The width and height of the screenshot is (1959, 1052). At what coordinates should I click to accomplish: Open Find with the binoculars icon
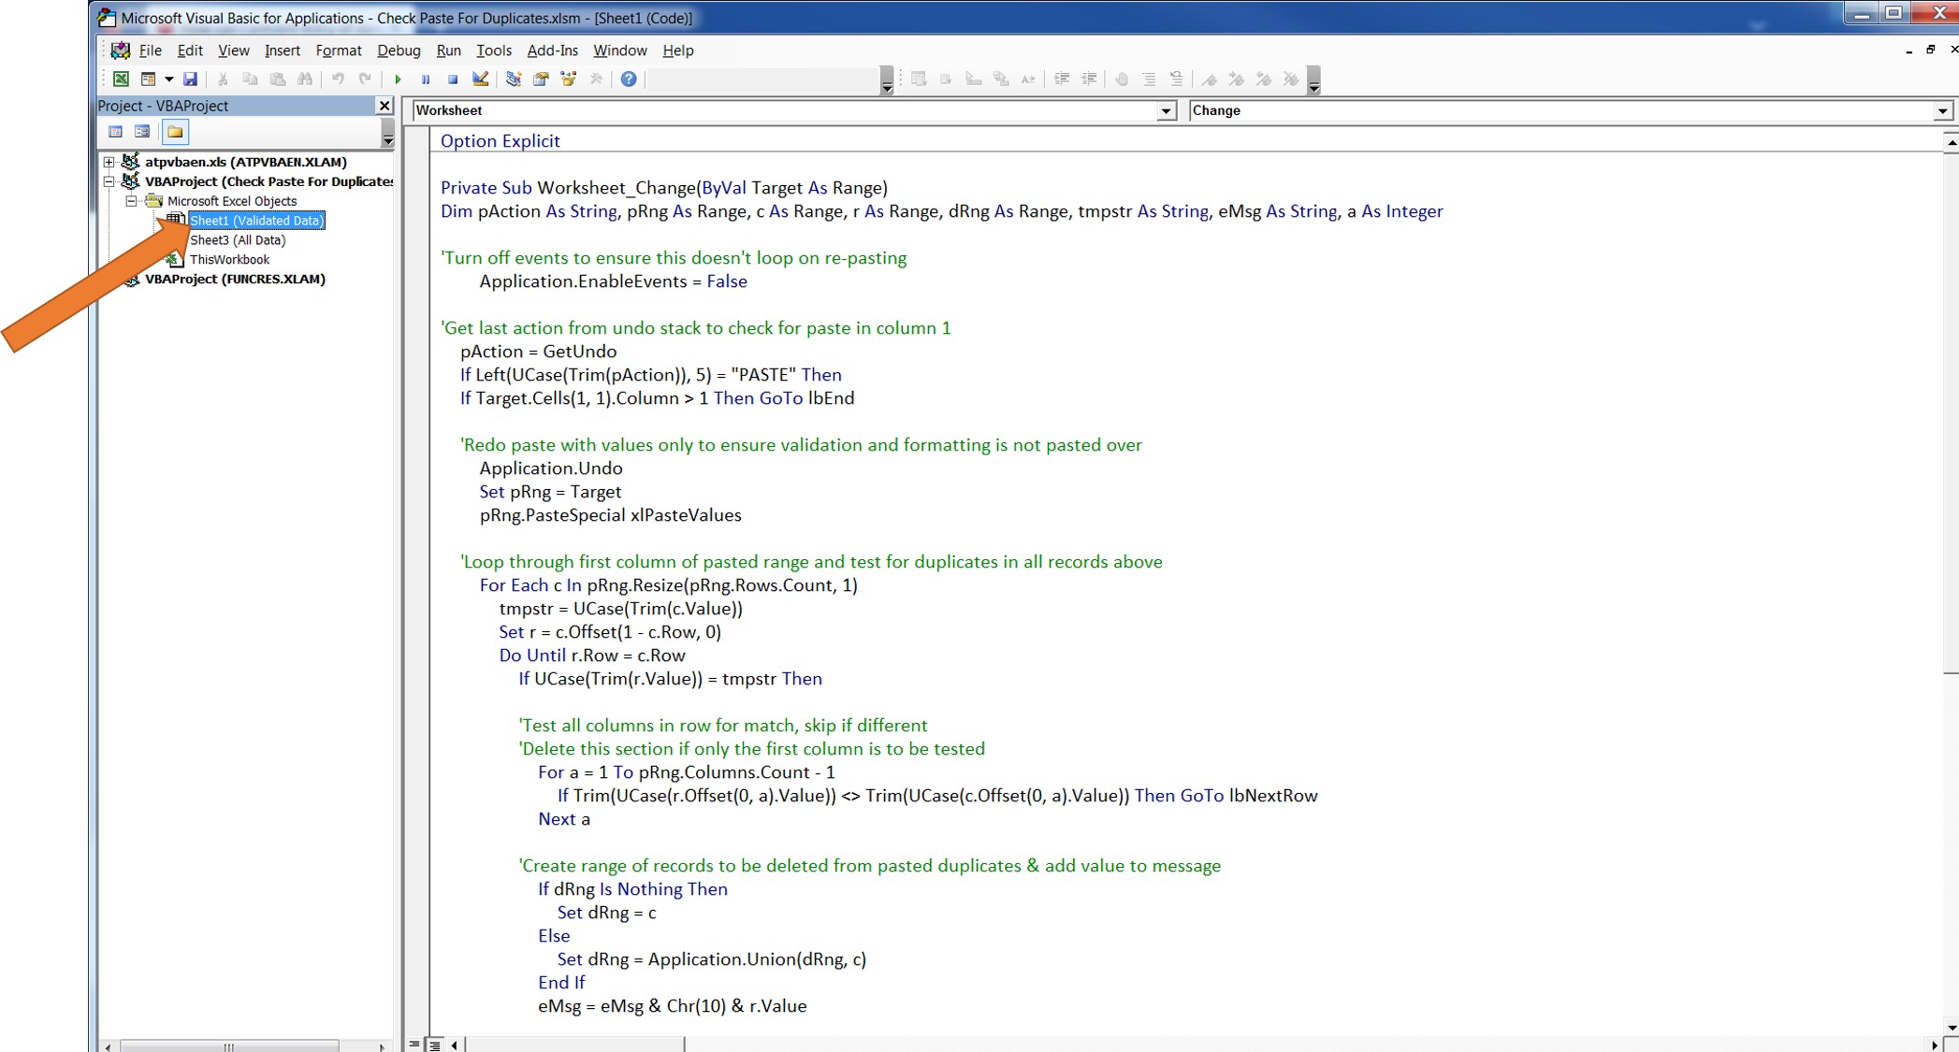[x=305, y=79]
